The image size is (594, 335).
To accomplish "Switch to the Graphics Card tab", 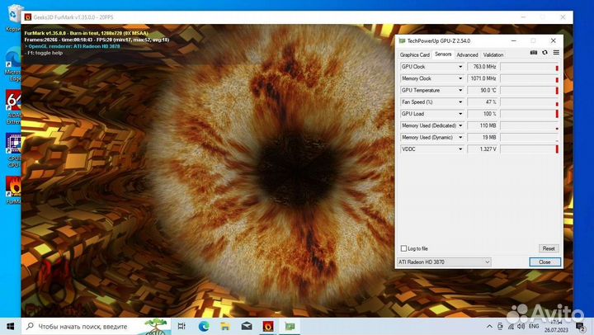I will (x=414, y=55).
